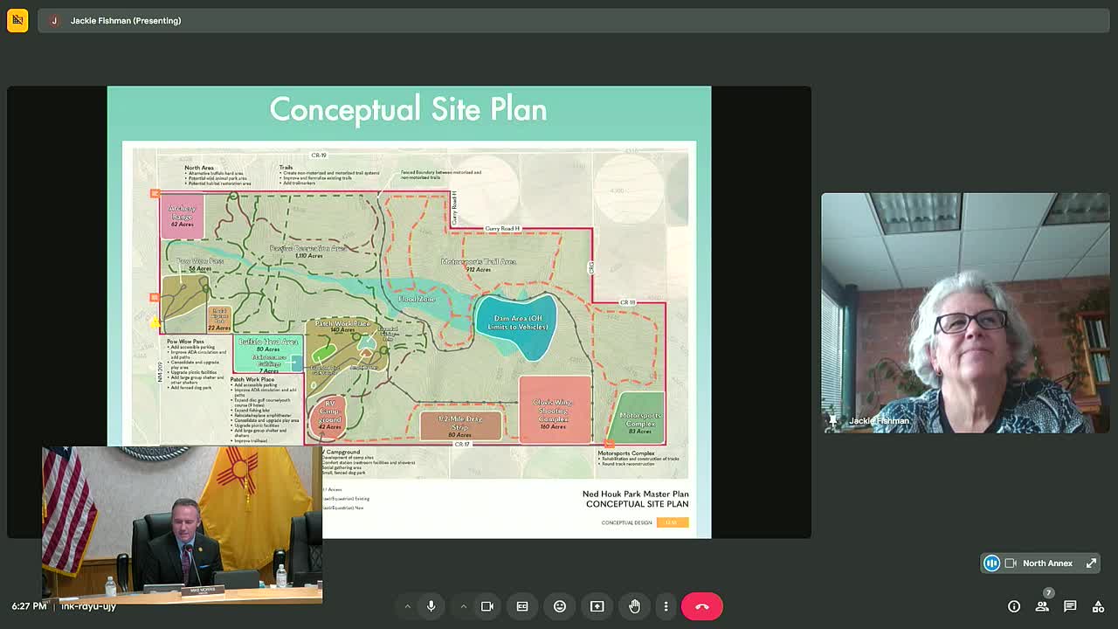The width and height of the screenshot is (1118, 629).
Task: Raise your hand
Action: pos(635,605)
